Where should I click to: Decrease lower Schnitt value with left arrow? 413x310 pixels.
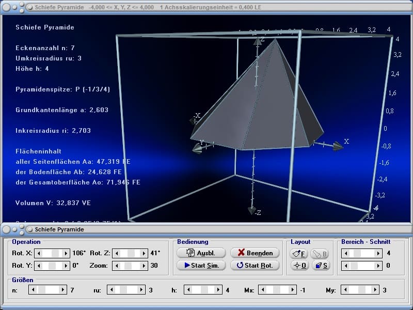[x=346, y=266]
